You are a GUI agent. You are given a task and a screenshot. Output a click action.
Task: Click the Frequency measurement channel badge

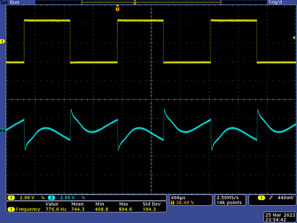[11, 209]
